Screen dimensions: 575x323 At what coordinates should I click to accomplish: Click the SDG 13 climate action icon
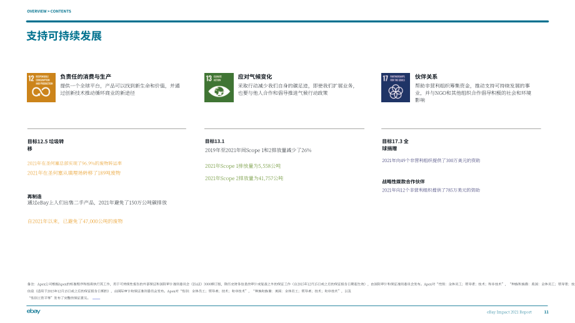(x=219, y=87)
